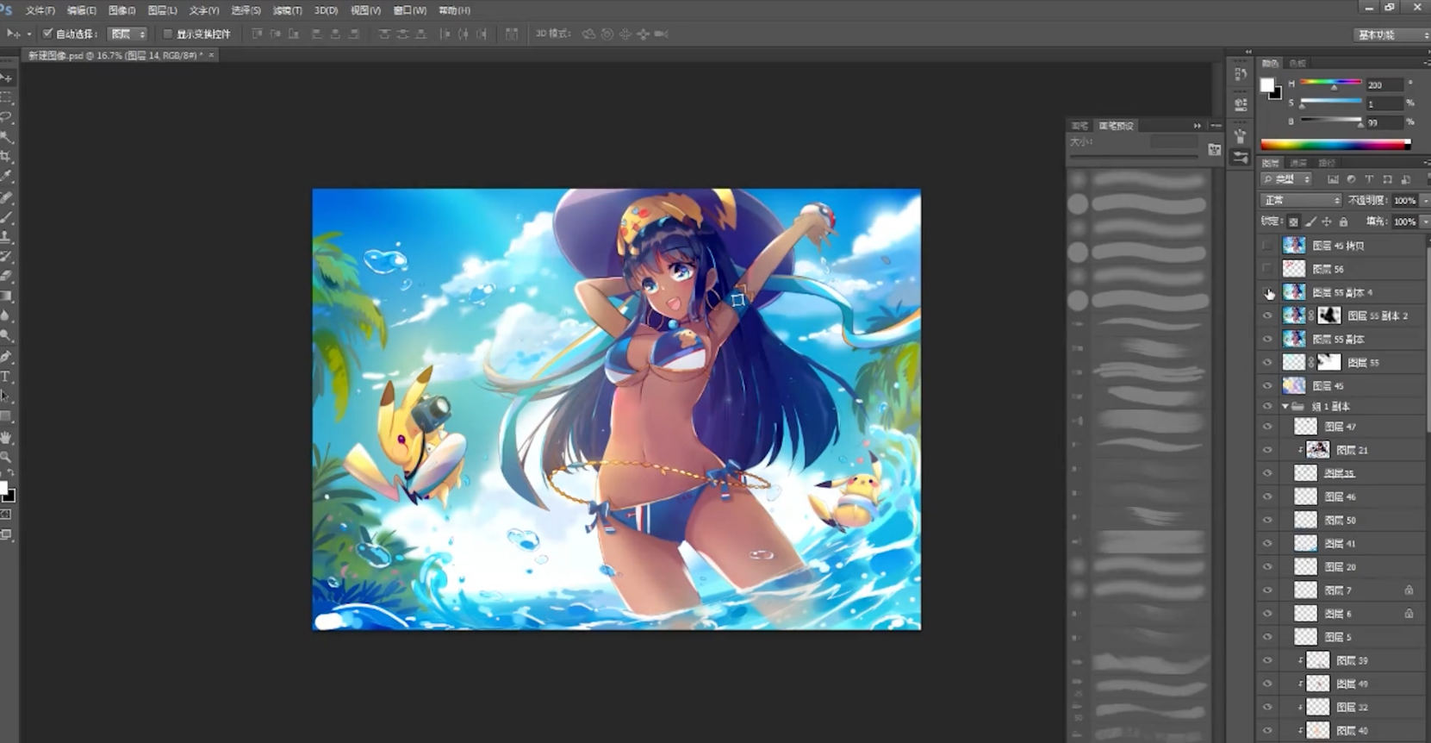1431x743 pixels.
Task: Open the 图像(I) menu
Action: pyautogui.click(x=122, y=10)
